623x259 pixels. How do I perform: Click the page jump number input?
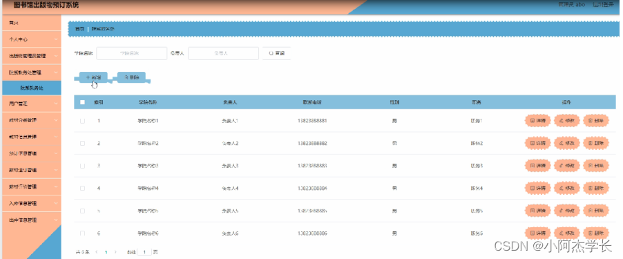point(144,252)
